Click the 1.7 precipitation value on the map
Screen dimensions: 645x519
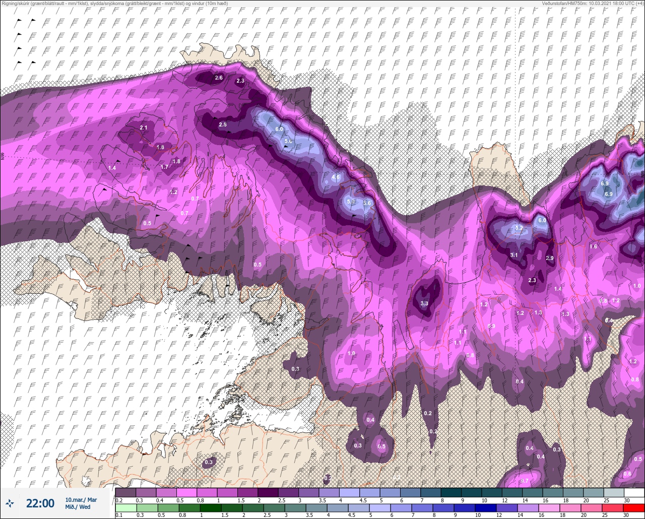(x=164, y=167)
